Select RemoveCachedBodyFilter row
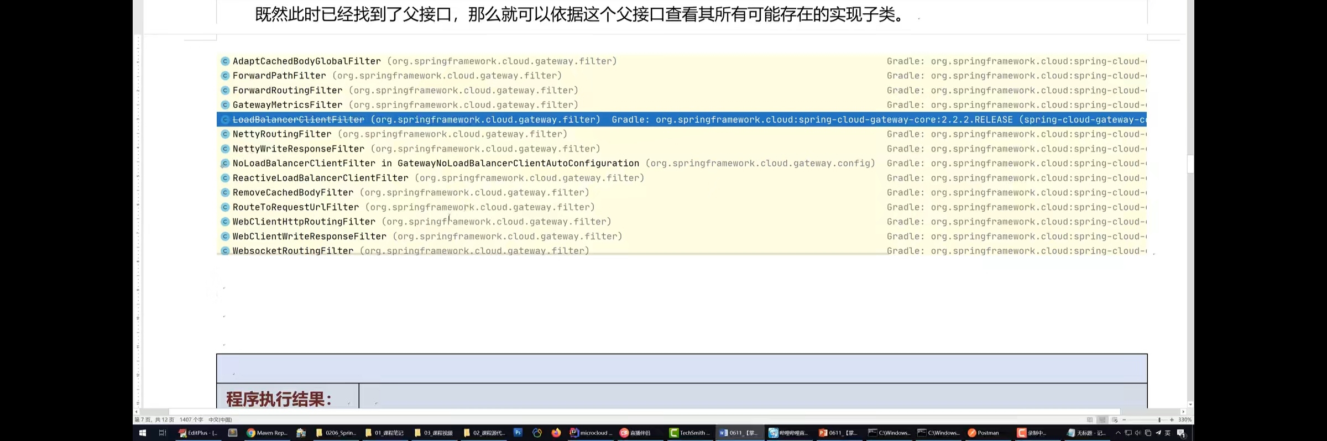Image resolution: width=1327 pixels, height=441 pixels. [682, 192]
